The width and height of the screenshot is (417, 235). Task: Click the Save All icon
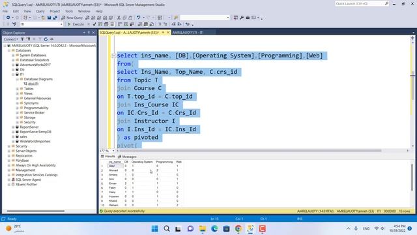(55, 18)
